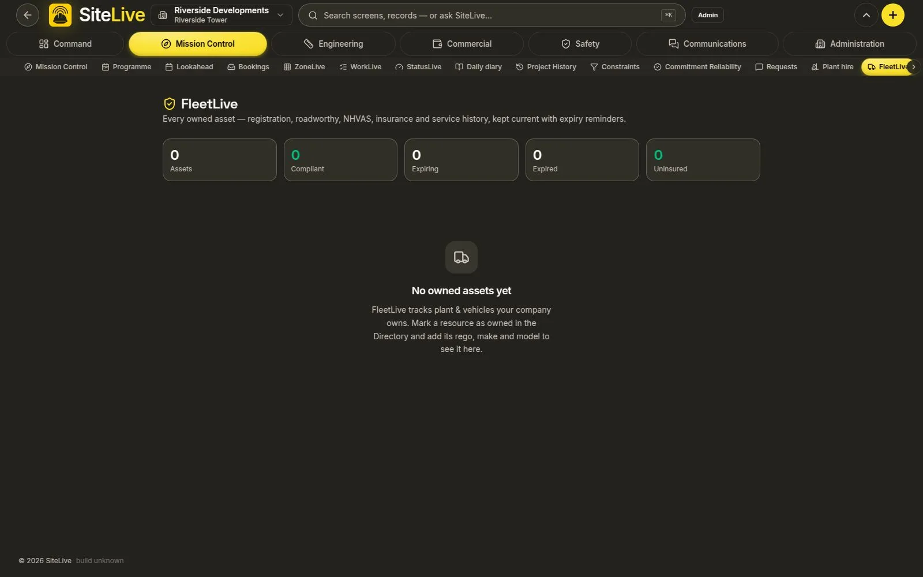Viewport: 923px width, 577px height.
Task: Click the building icon beside Riverside Developments
Action: pos(163,15)
